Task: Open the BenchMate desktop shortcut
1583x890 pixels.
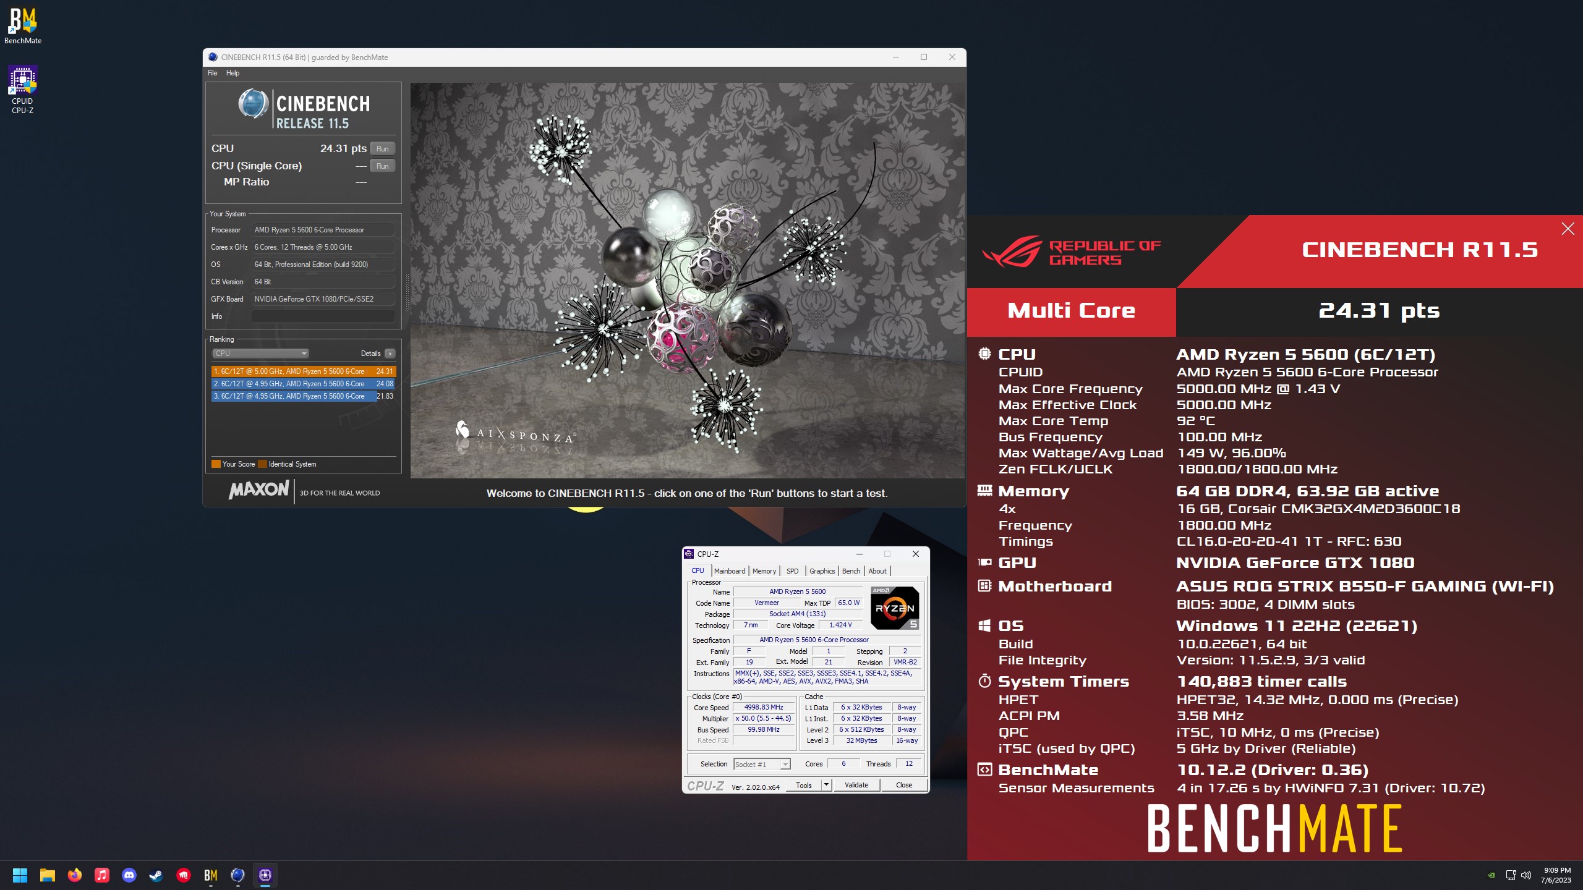Action: click(x=23, y=27)
